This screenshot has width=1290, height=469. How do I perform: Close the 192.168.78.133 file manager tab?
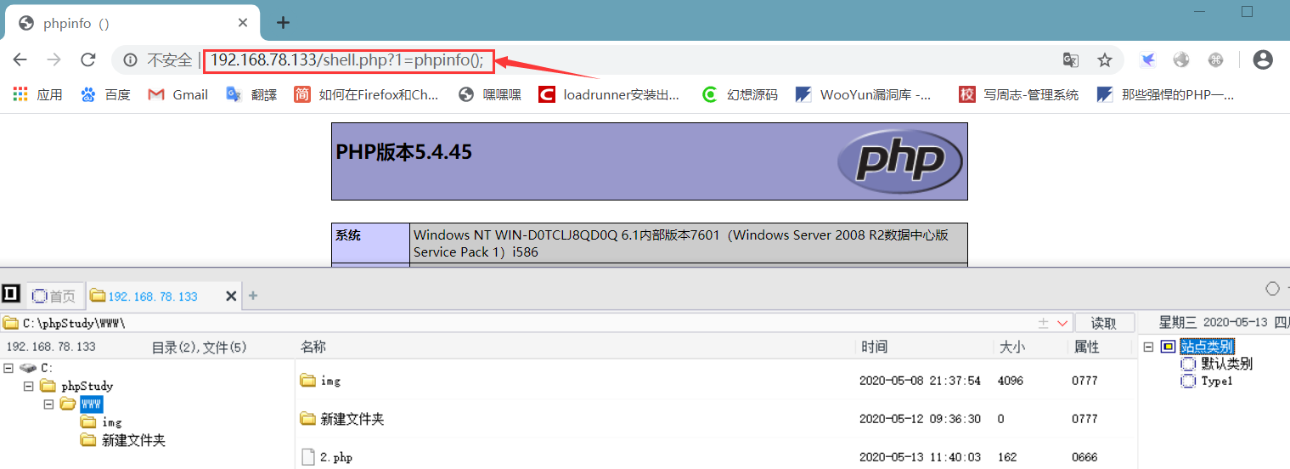pos(231,296)
